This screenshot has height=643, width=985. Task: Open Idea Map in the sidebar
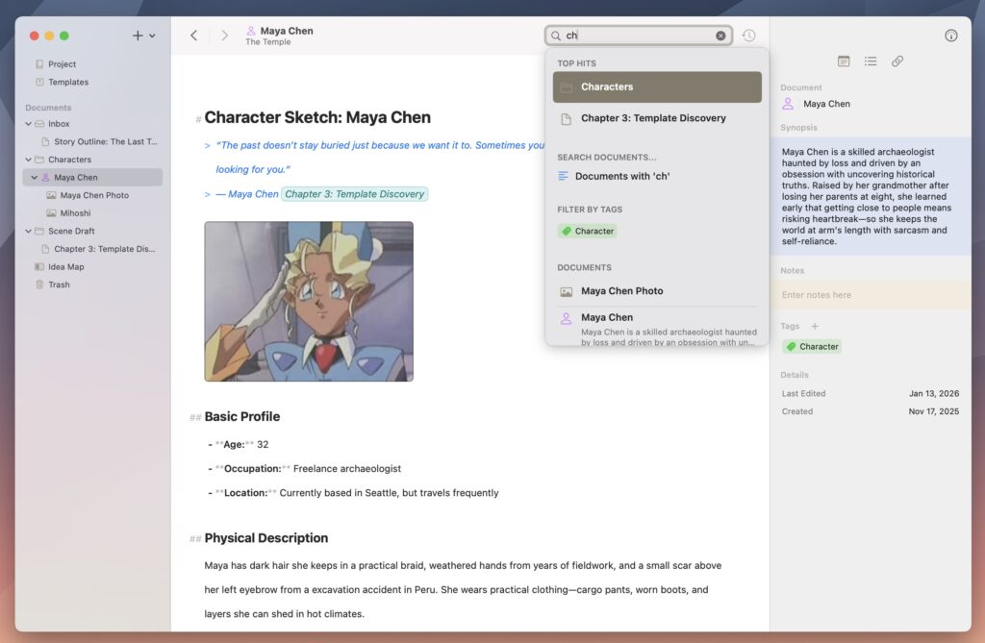[65, 267]
